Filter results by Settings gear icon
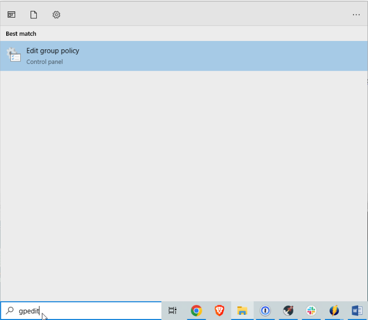The width and height of the screenshot is (368, 320). [56, 15]
